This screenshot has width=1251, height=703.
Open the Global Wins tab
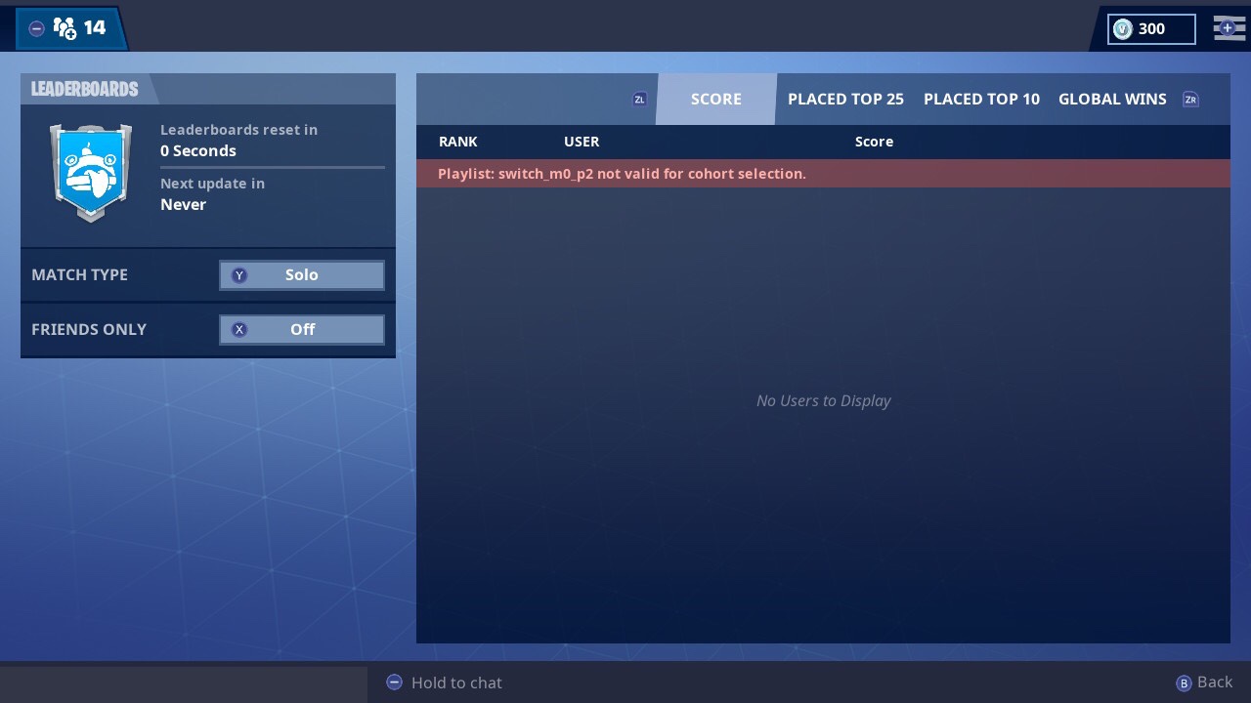(1112, 99)
